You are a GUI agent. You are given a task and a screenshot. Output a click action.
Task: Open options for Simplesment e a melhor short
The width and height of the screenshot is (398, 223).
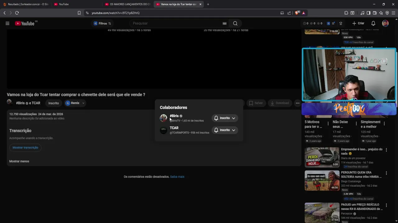[x=384, y=124]
